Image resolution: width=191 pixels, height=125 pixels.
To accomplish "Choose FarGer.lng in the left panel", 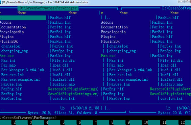I will pyautogui.click(x=11, y=99).
